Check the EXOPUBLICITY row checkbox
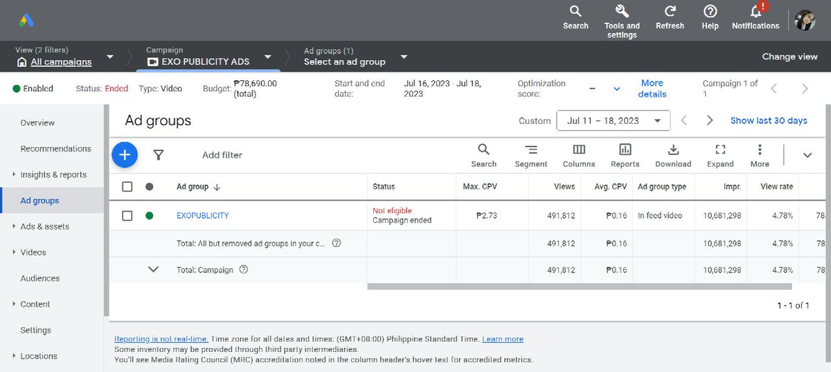This screenshot has height=372, width=831. [x=127, y=216]
